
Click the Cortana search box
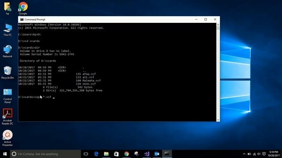pyautogui.click(x=45, y=154)
